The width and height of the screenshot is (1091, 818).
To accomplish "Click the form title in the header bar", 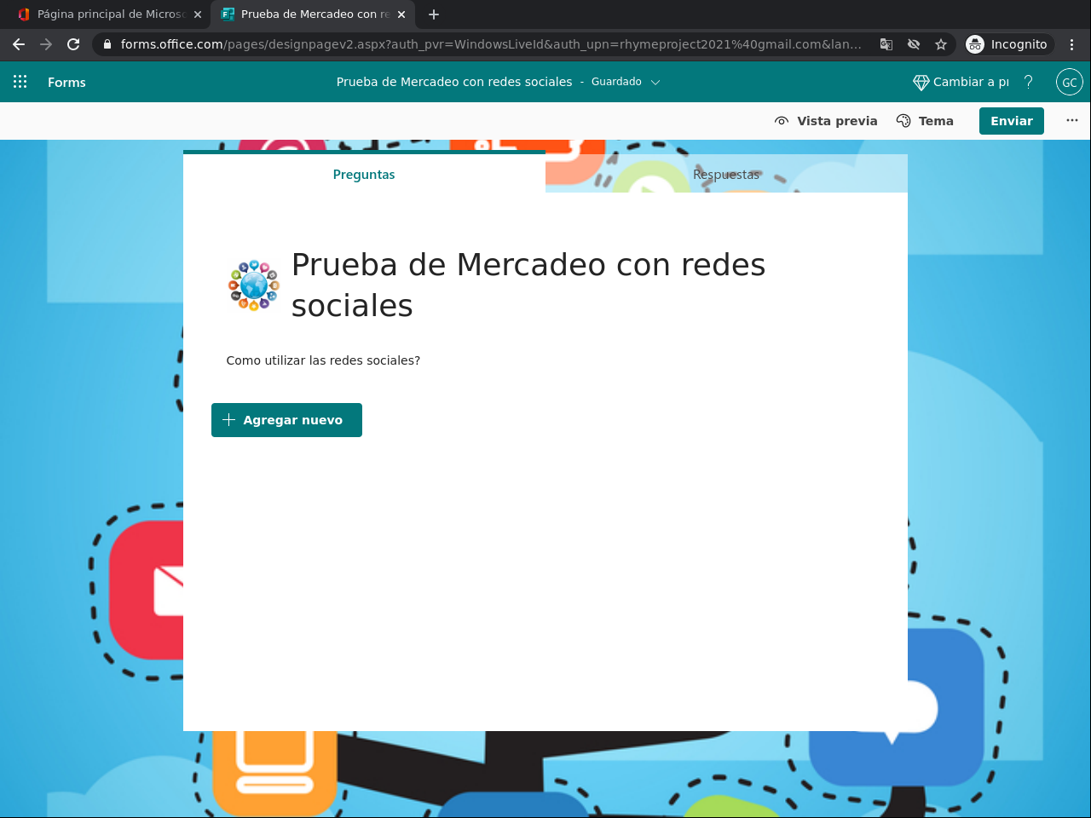I will tap(454, 82).
